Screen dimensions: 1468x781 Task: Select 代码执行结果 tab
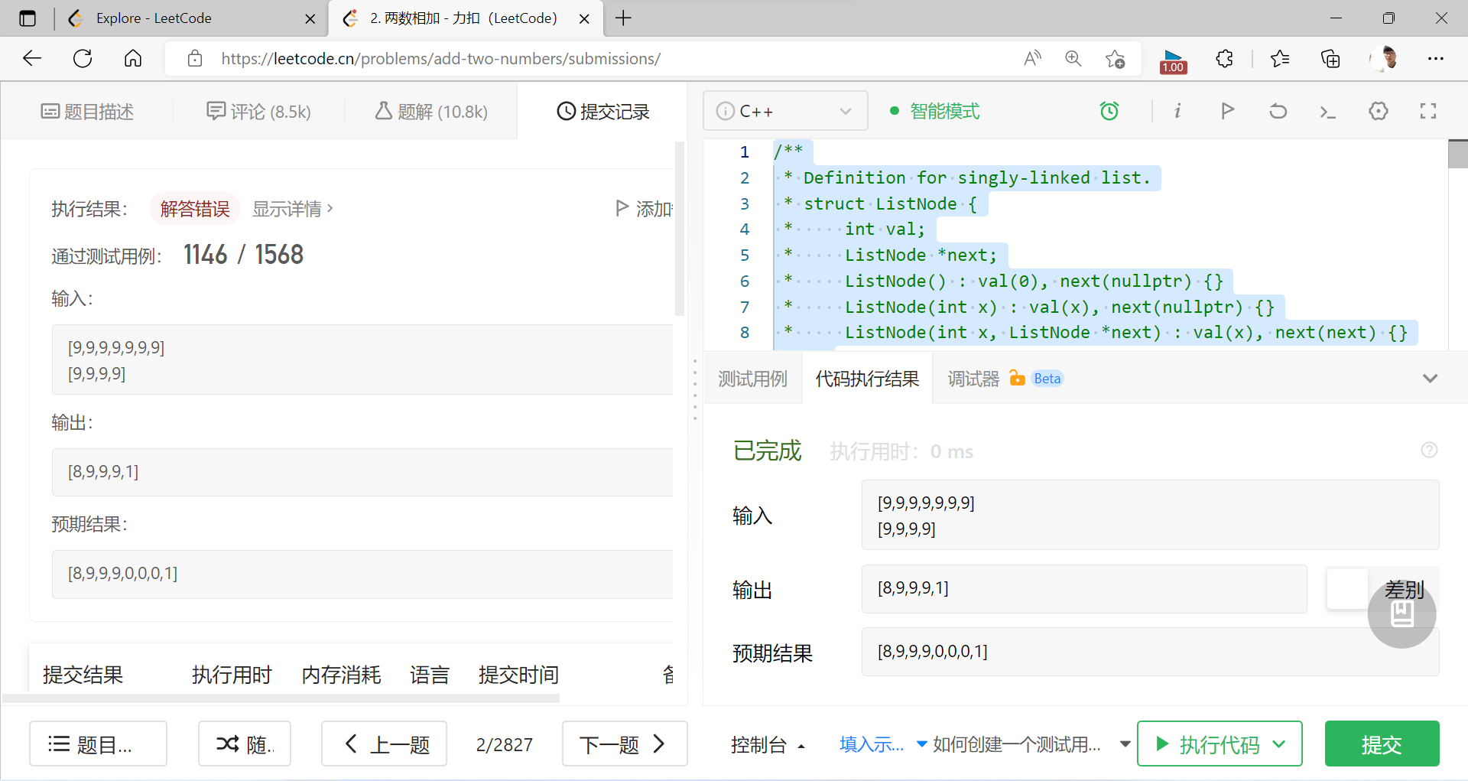(867, 379)
